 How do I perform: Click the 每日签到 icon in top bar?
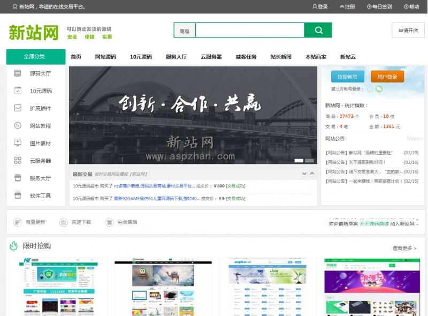369,6
